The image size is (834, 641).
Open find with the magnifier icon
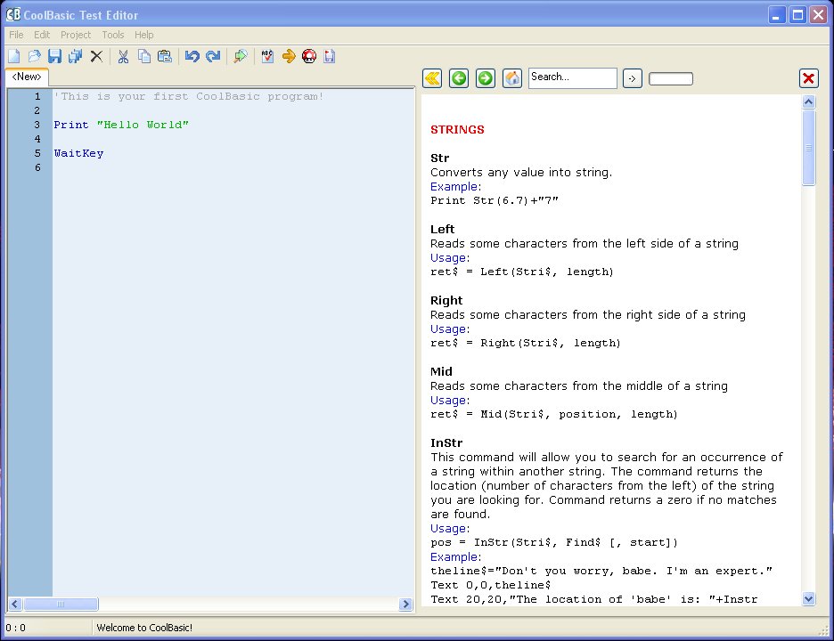coord(241,56)
